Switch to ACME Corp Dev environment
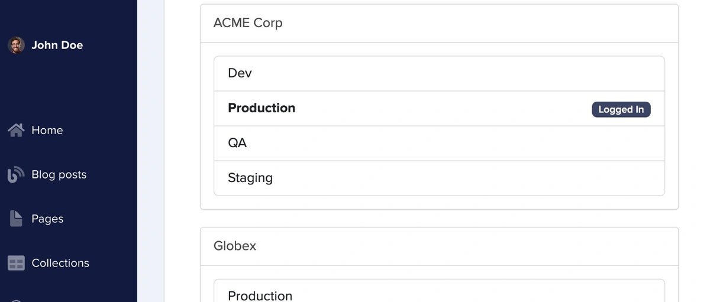 [x=240, y=73]
